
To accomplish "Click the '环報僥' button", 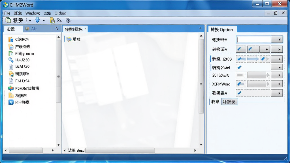I will (x=229, y=102).
